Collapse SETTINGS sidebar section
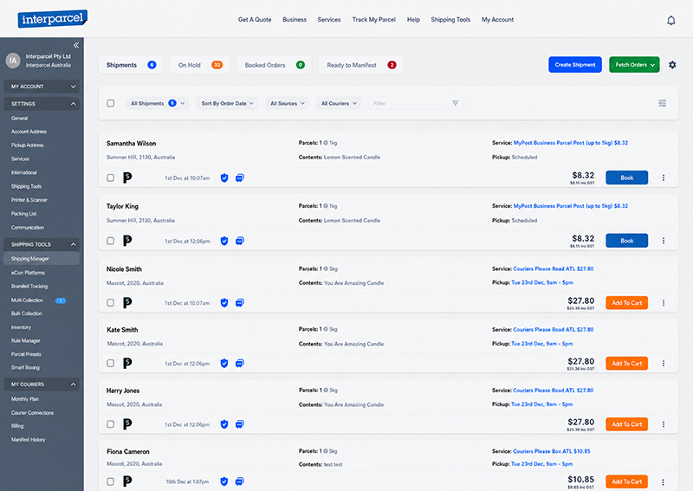The height and width of the screenshot is (491, 693). (x=42, y=104)
